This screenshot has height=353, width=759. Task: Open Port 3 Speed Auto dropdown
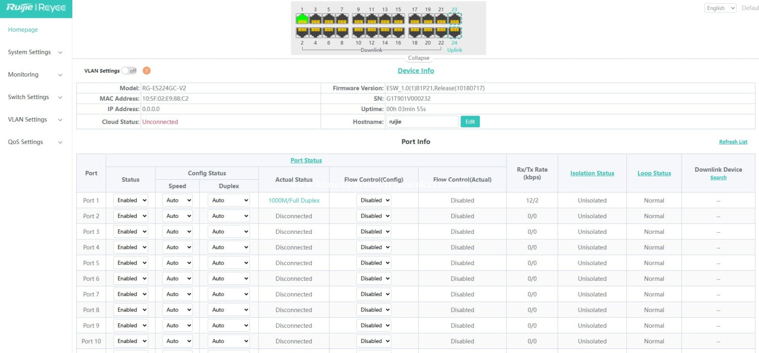click(178, 232)
